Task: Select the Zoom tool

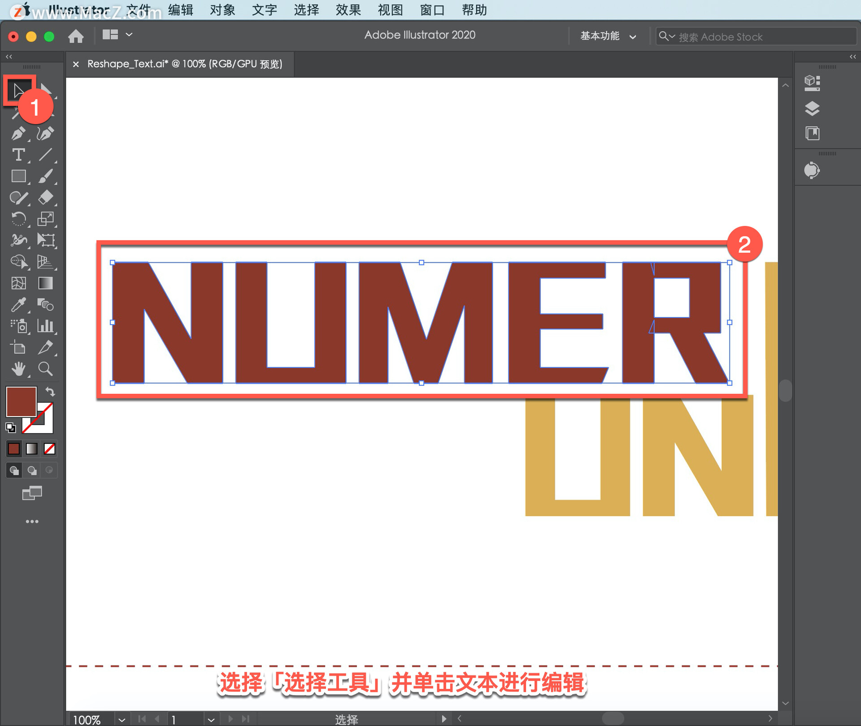Action: coord(45,369)
